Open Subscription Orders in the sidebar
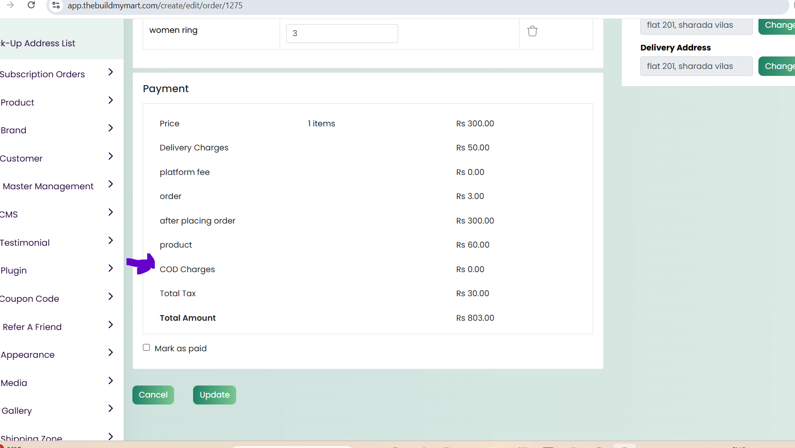 point(42,75)
